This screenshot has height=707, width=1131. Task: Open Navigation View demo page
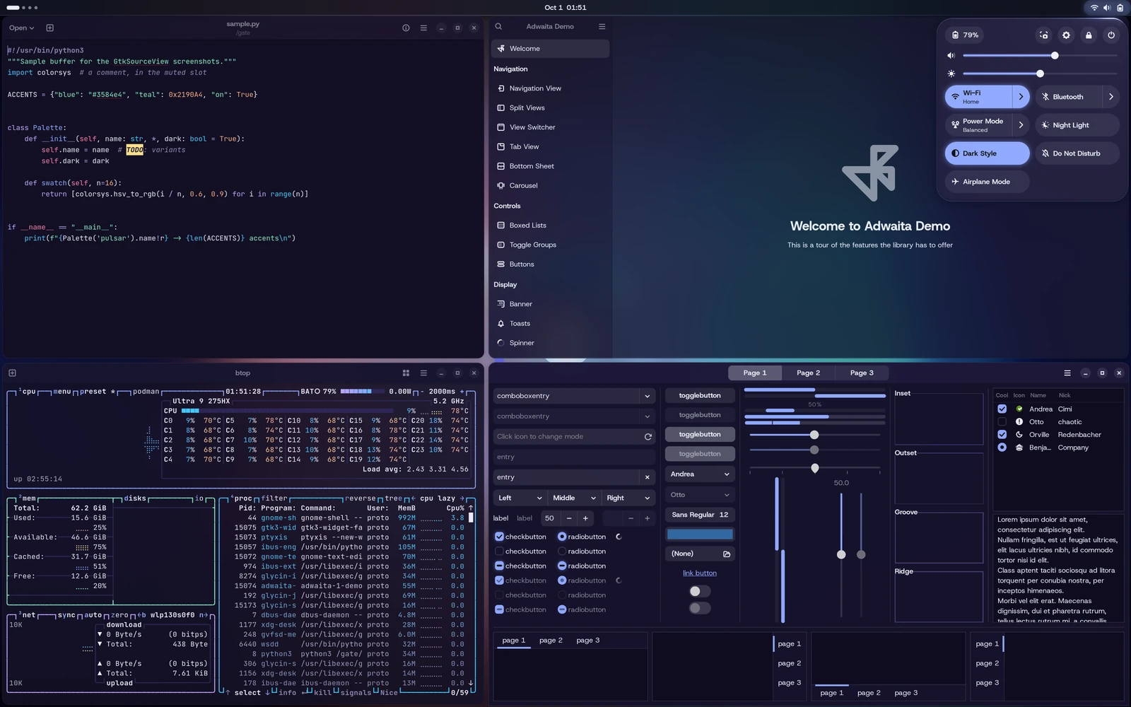[550, 88]
